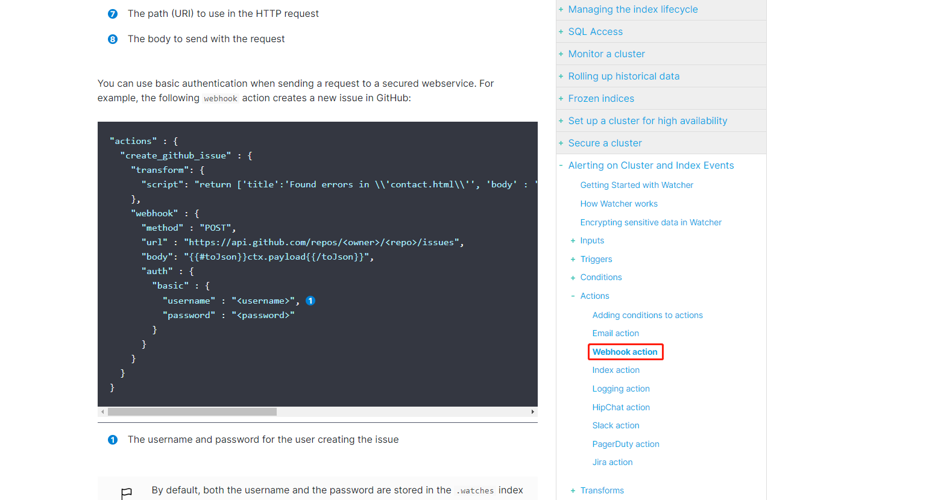This screenshot has width=932, height=500.
Task: Open Adding conditions to actions
Action: click(x=647, y=316)
